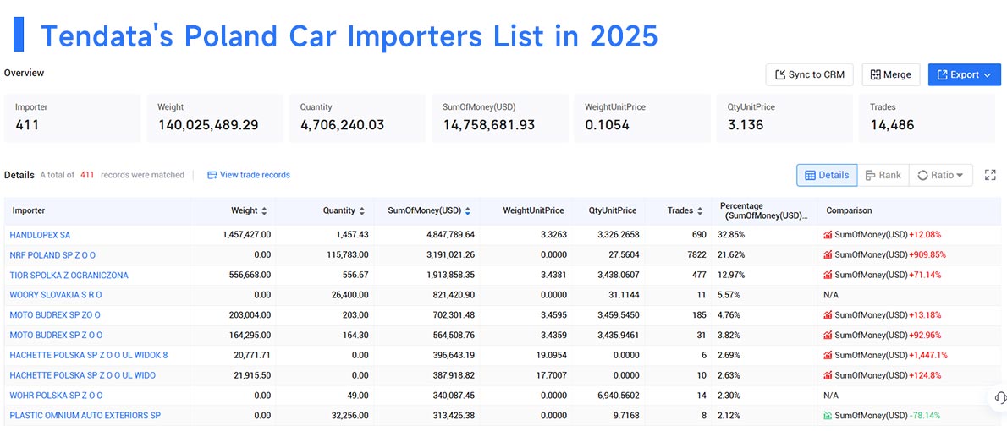The image size is (1007, 431).
Task: Click overview Quantity total 4,706,240.03
Action: pos(343,124)
